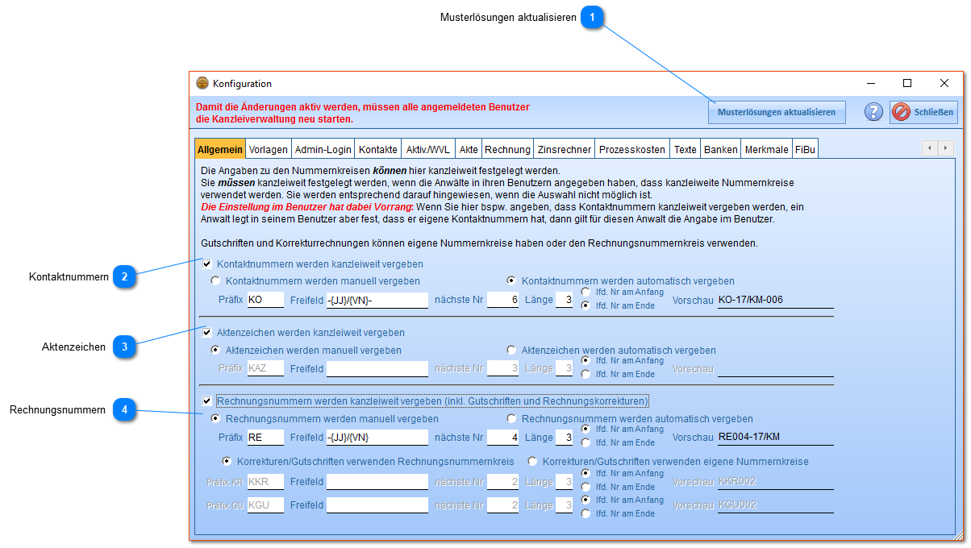
Task: Maximize the Konfiguration window
Action: tap(907, 83)
